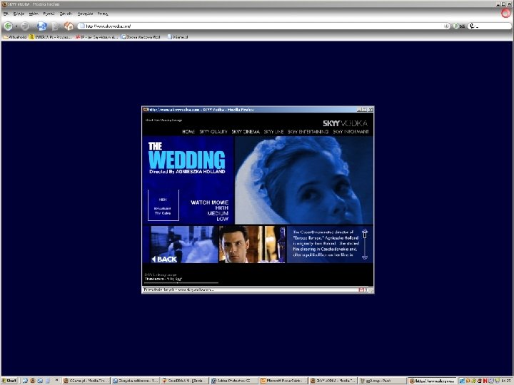The height and width of the screenshot is (385, 514).
Task: Click HOME in the Skyy site navigation
Action: [x=188, y=132]
